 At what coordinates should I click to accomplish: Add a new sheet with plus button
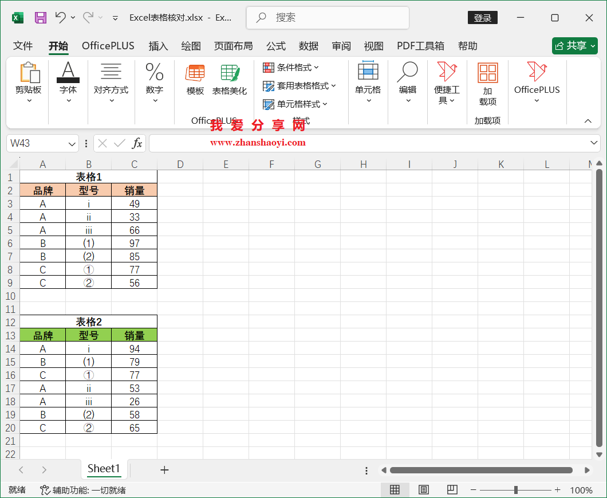point(164,470)
